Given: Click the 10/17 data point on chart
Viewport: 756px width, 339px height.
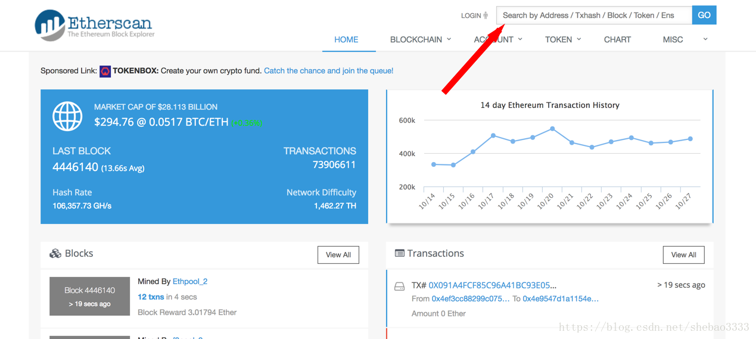Looking at the screenshot, I should pyautogui.click(x=493, y=136).
